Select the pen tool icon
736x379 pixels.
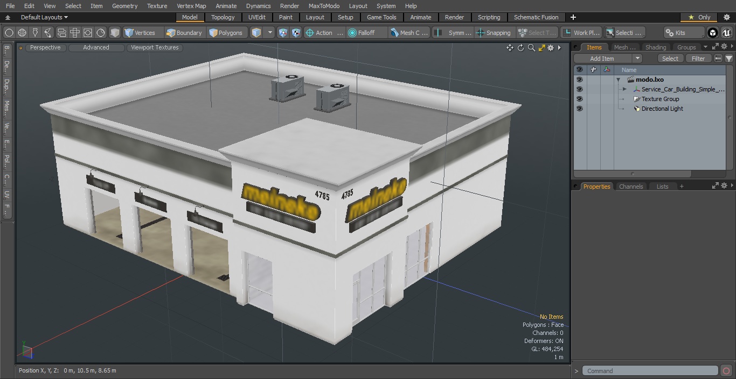[35, 33]
